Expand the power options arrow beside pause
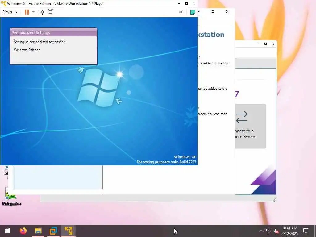 tap(33, 12)
